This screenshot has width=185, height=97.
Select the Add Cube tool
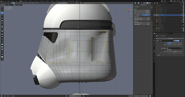click(x=2, y=29)
